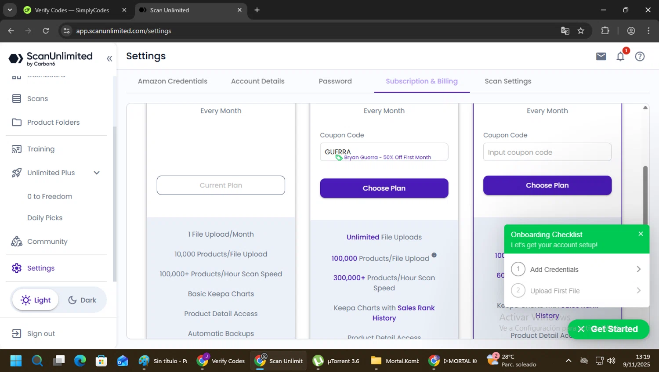
Task: Click the site information icon in address bar
Action: 67,31
